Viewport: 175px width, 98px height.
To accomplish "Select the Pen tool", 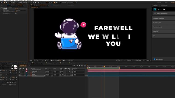I will tap(26, 2).
